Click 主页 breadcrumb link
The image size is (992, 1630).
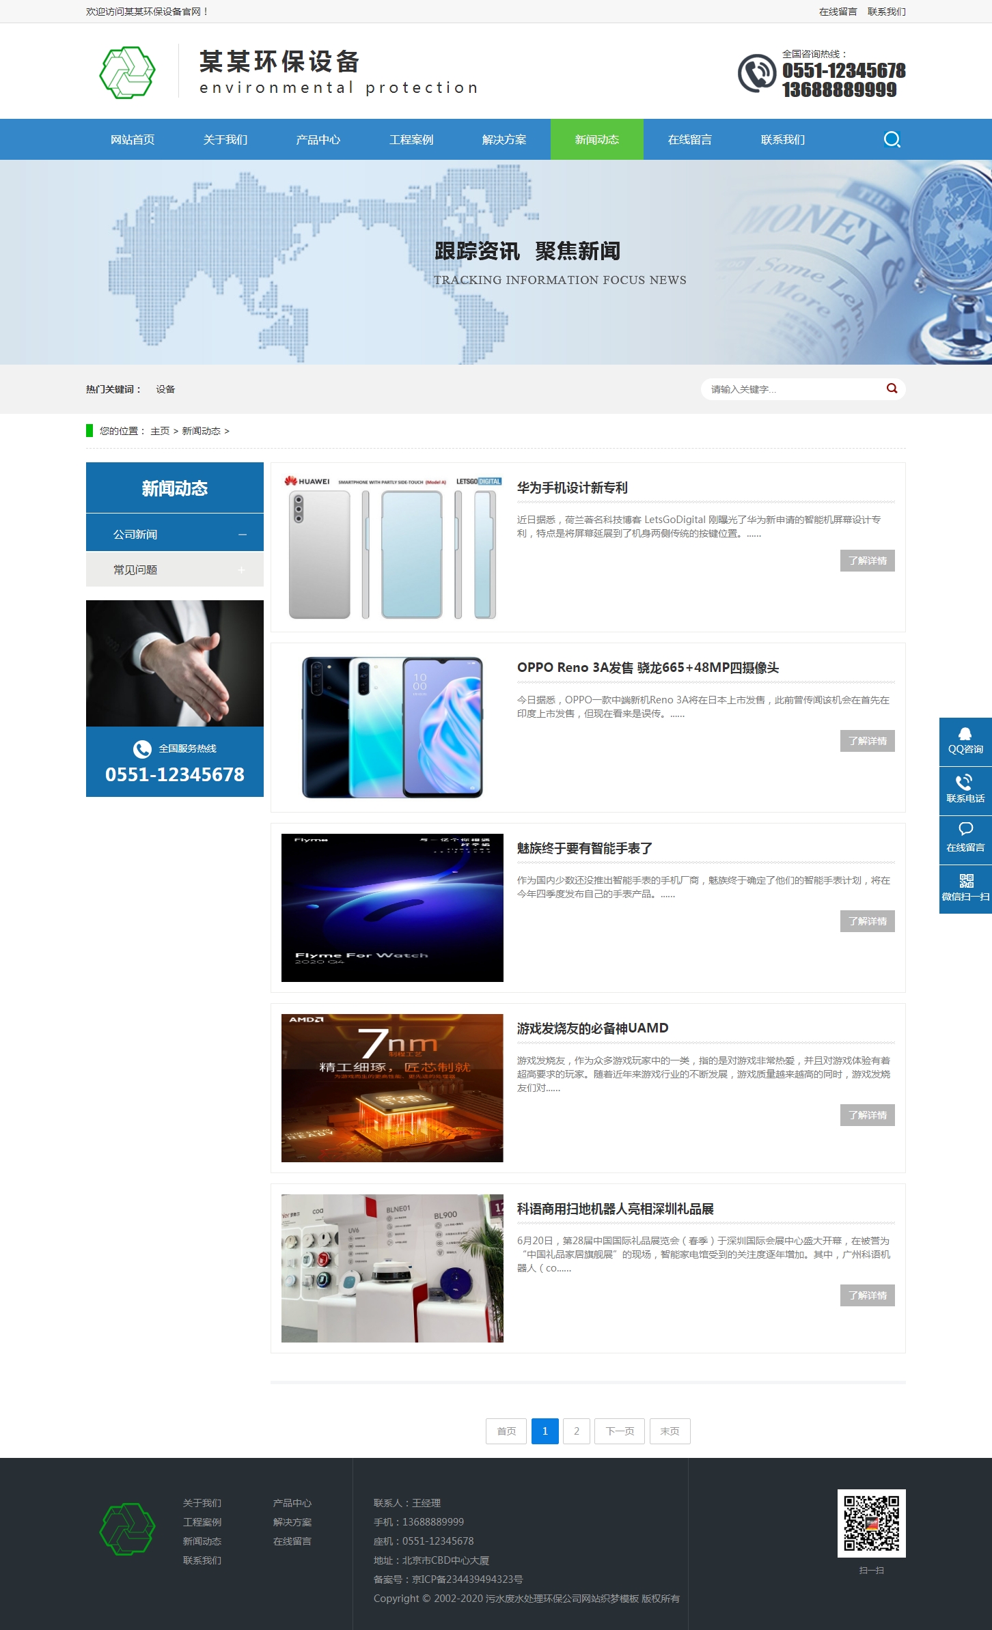[160, 431]
